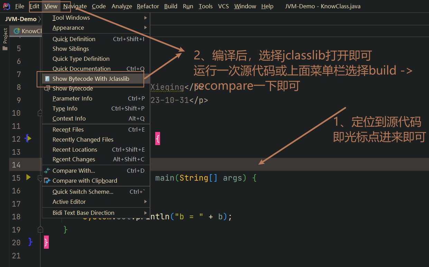Select Show Siblings menu entry

pos(96,49)
